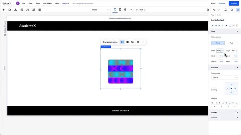Select Fixed sizing option

tap(218, 43)
